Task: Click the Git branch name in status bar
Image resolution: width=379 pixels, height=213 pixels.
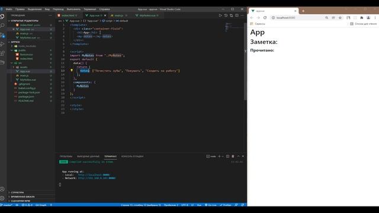Action: tap(7, 205)
